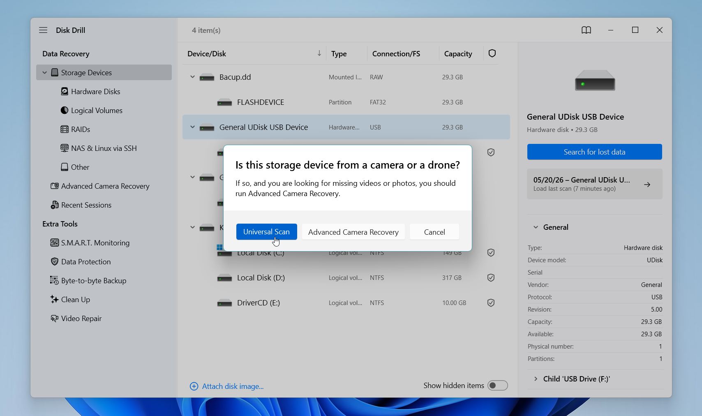
Task: Sort by the Capacity column header
Action: tap(458, 53)
